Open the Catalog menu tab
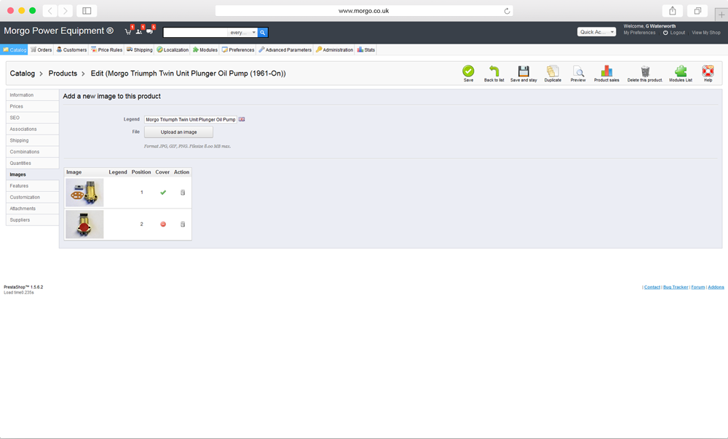Screen dimensions: 728x439 coord(15,49)
